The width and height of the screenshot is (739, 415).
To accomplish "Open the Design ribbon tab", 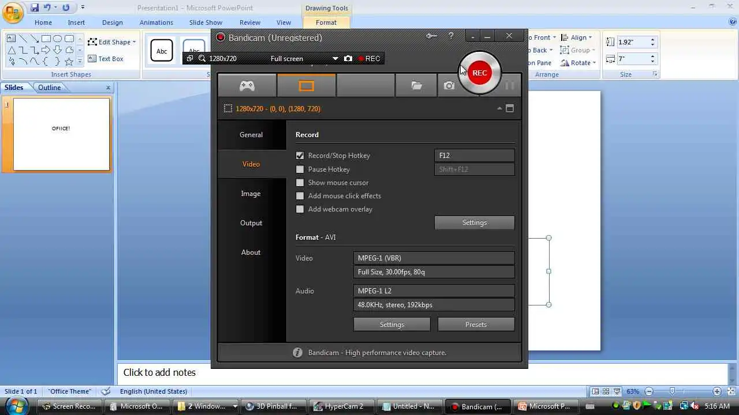I will (112, 22).
